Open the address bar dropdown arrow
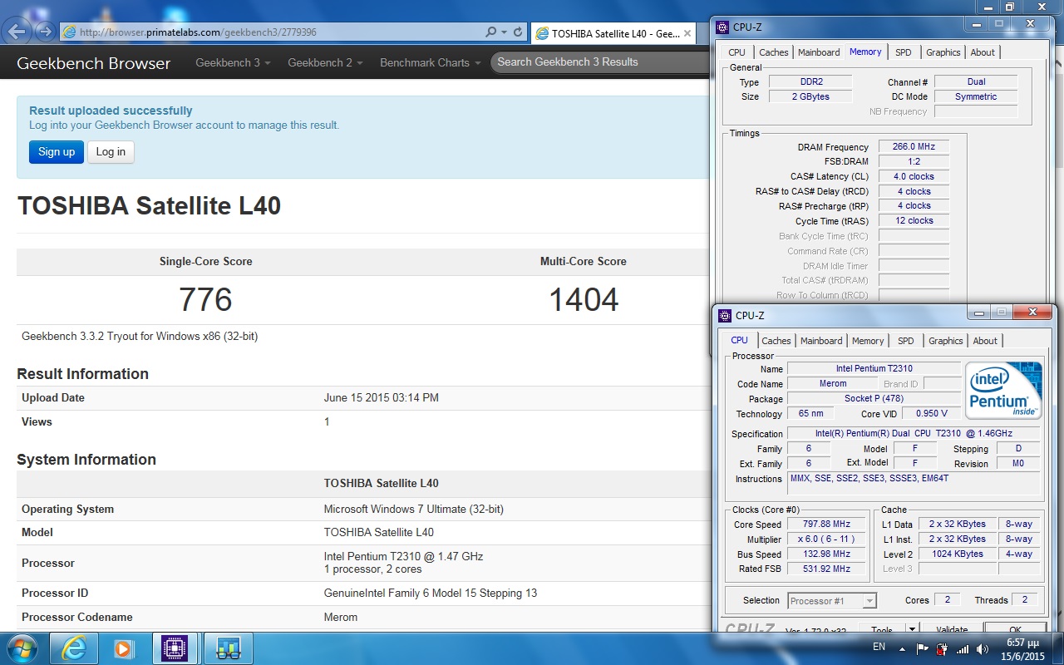Viewport: 1064px width, 665px height. pyautogui.click(x=505, y=32)
